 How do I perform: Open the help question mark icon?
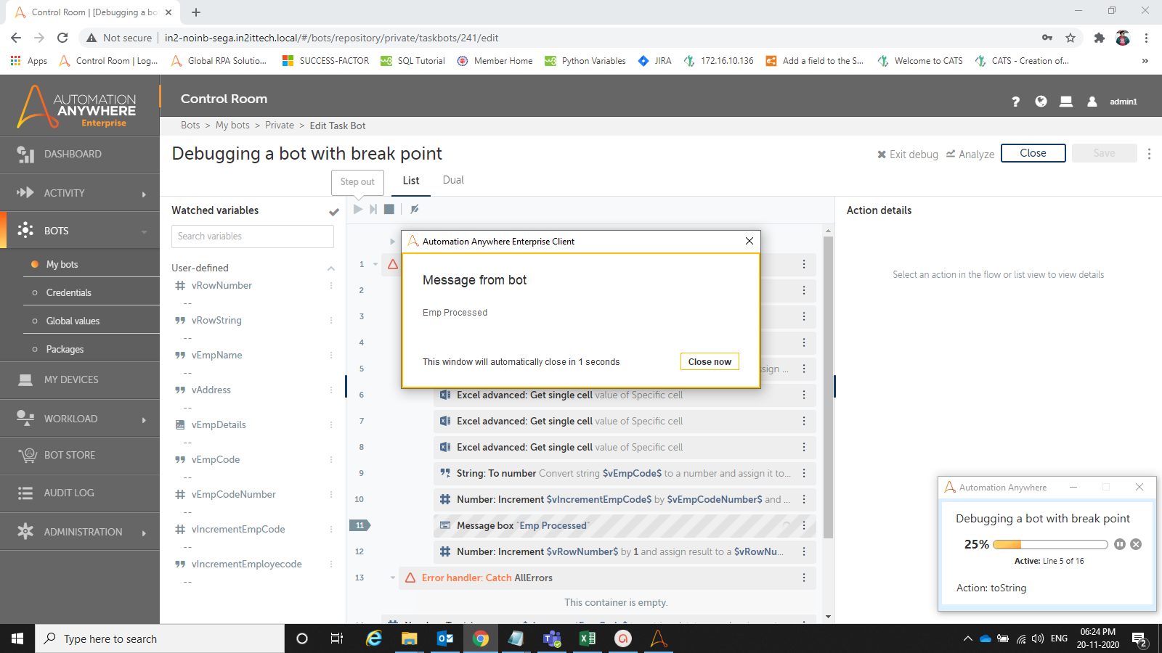(1015, 102)
